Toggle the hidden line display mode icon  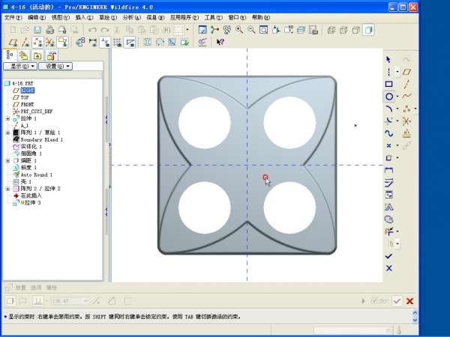(x=344, y=30)
